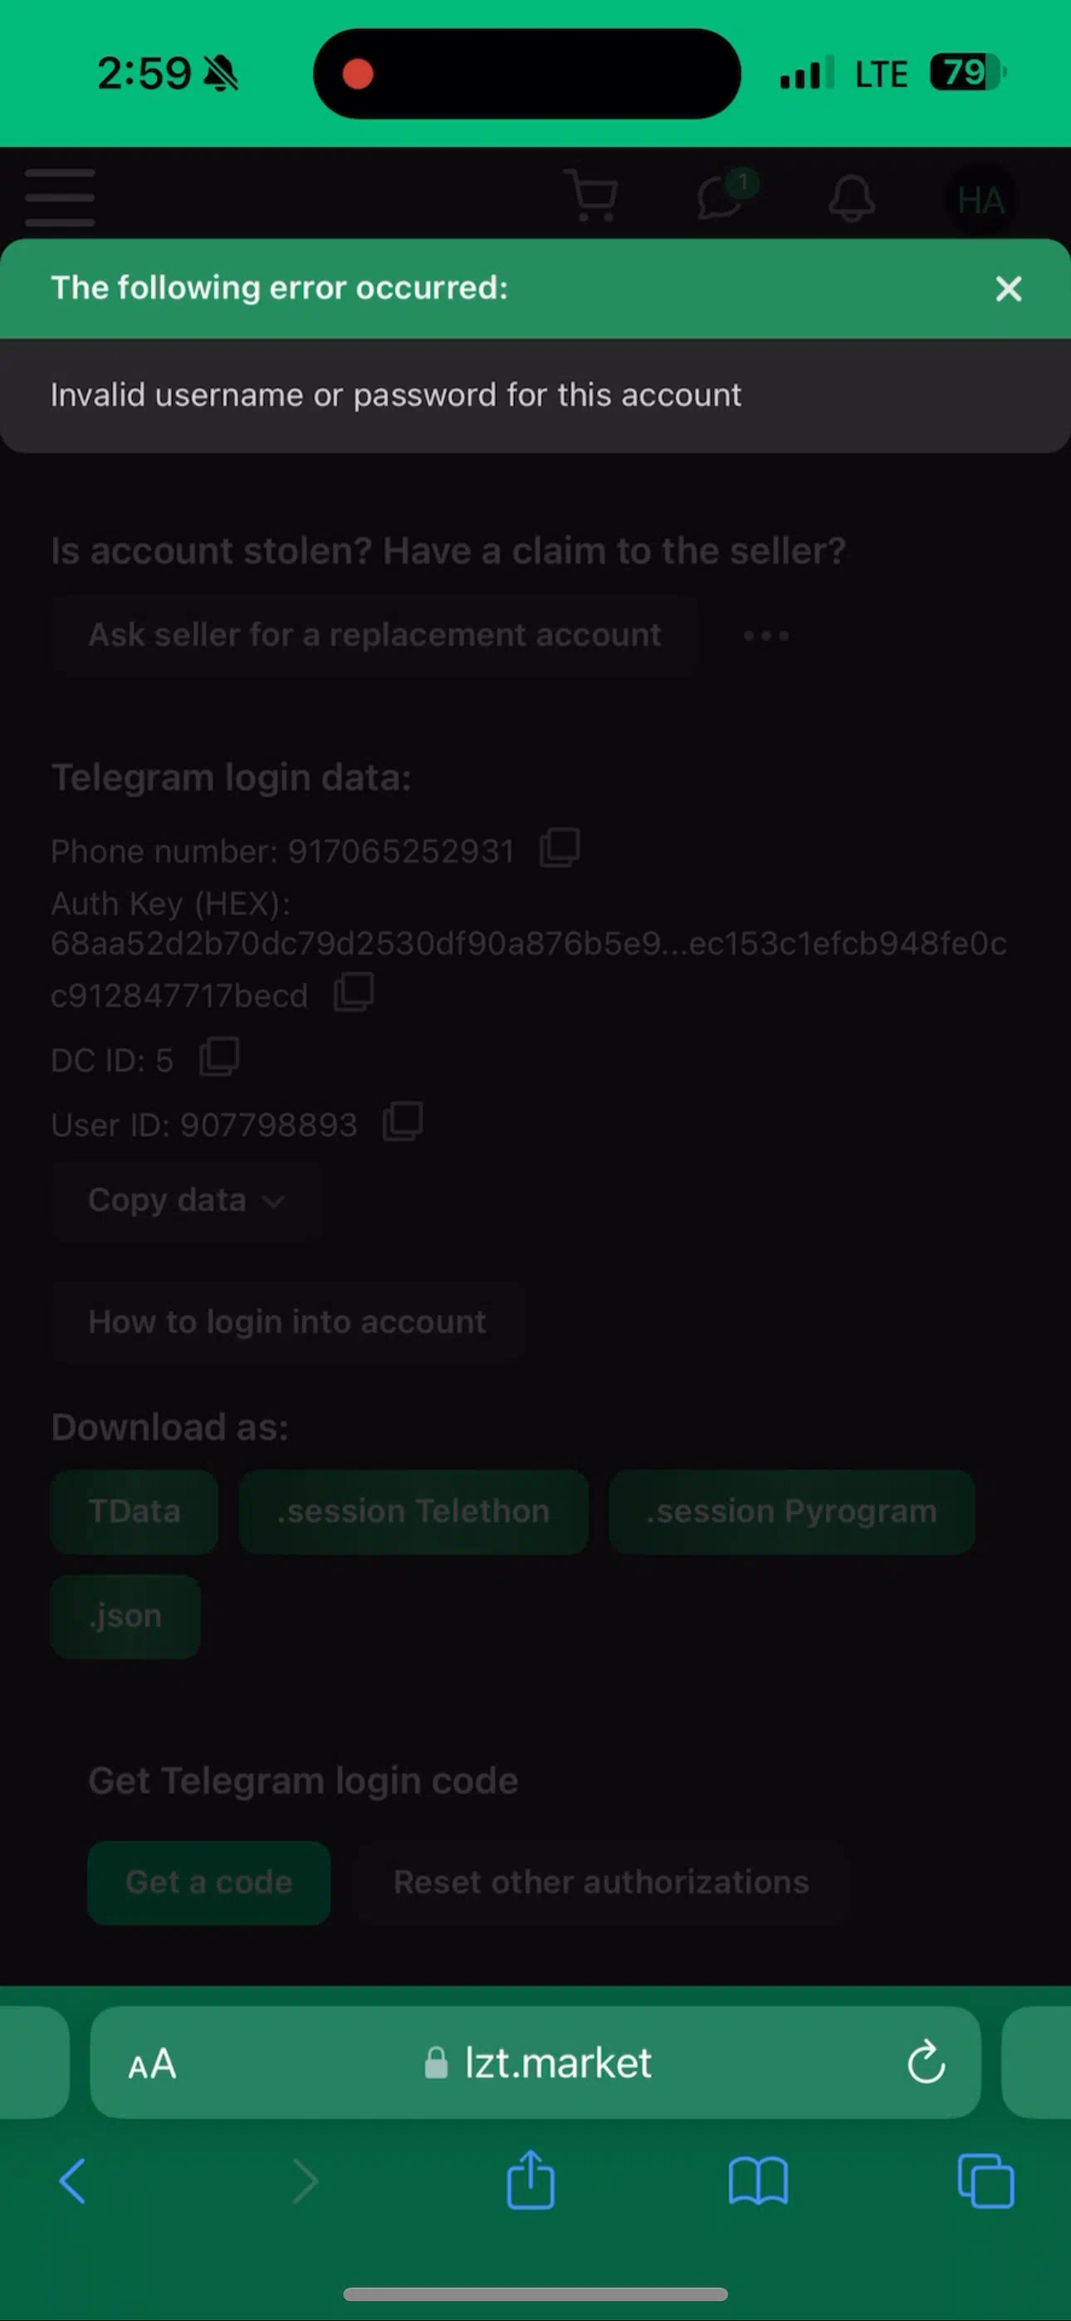The height and width of the screenshot is (2321, 1071).
Task: Reload the page in Safari
Action: click(926, 2061)
